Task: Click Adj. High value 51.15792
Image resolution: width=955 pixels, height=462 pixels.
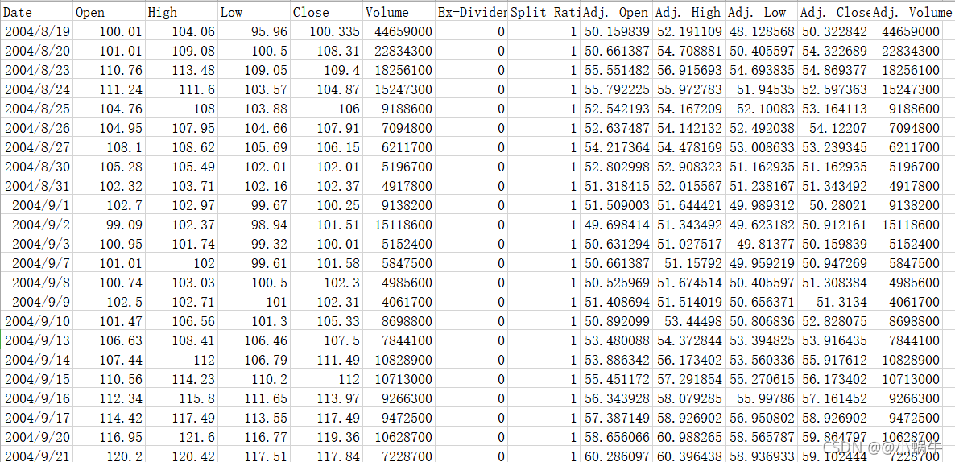Action: [689, 263]
